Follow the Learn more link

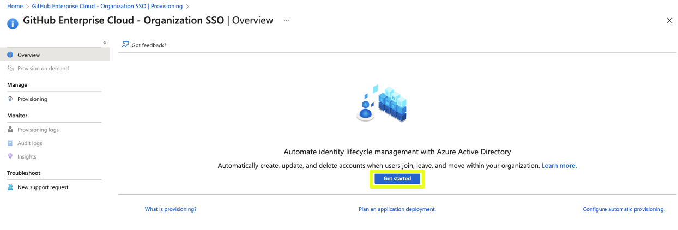[x=559, y=166]
